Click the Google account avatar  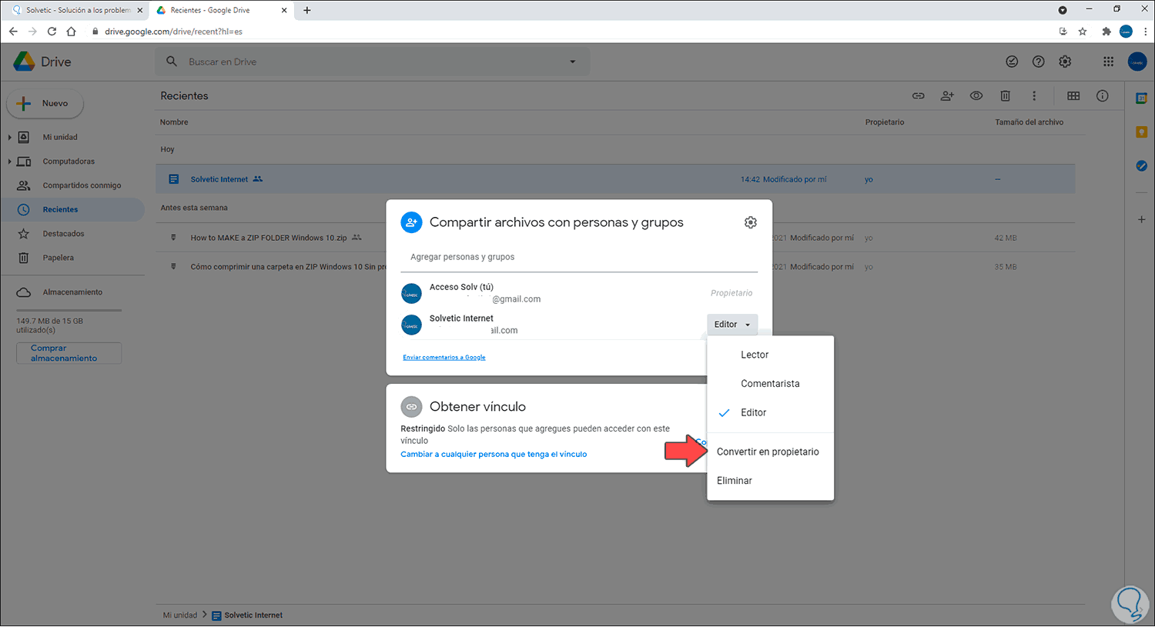[1137, 62]
